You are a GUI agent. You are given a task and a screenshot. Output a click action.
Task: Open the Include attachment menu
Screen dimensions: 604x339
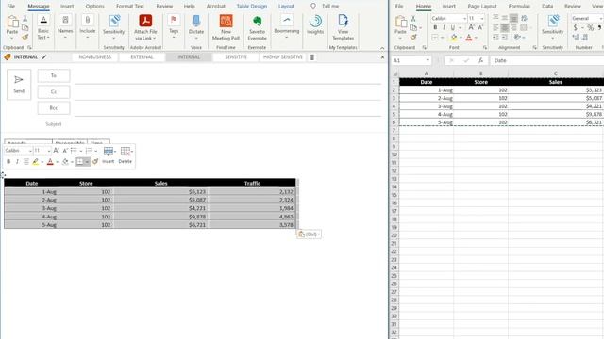pos(88,26)
